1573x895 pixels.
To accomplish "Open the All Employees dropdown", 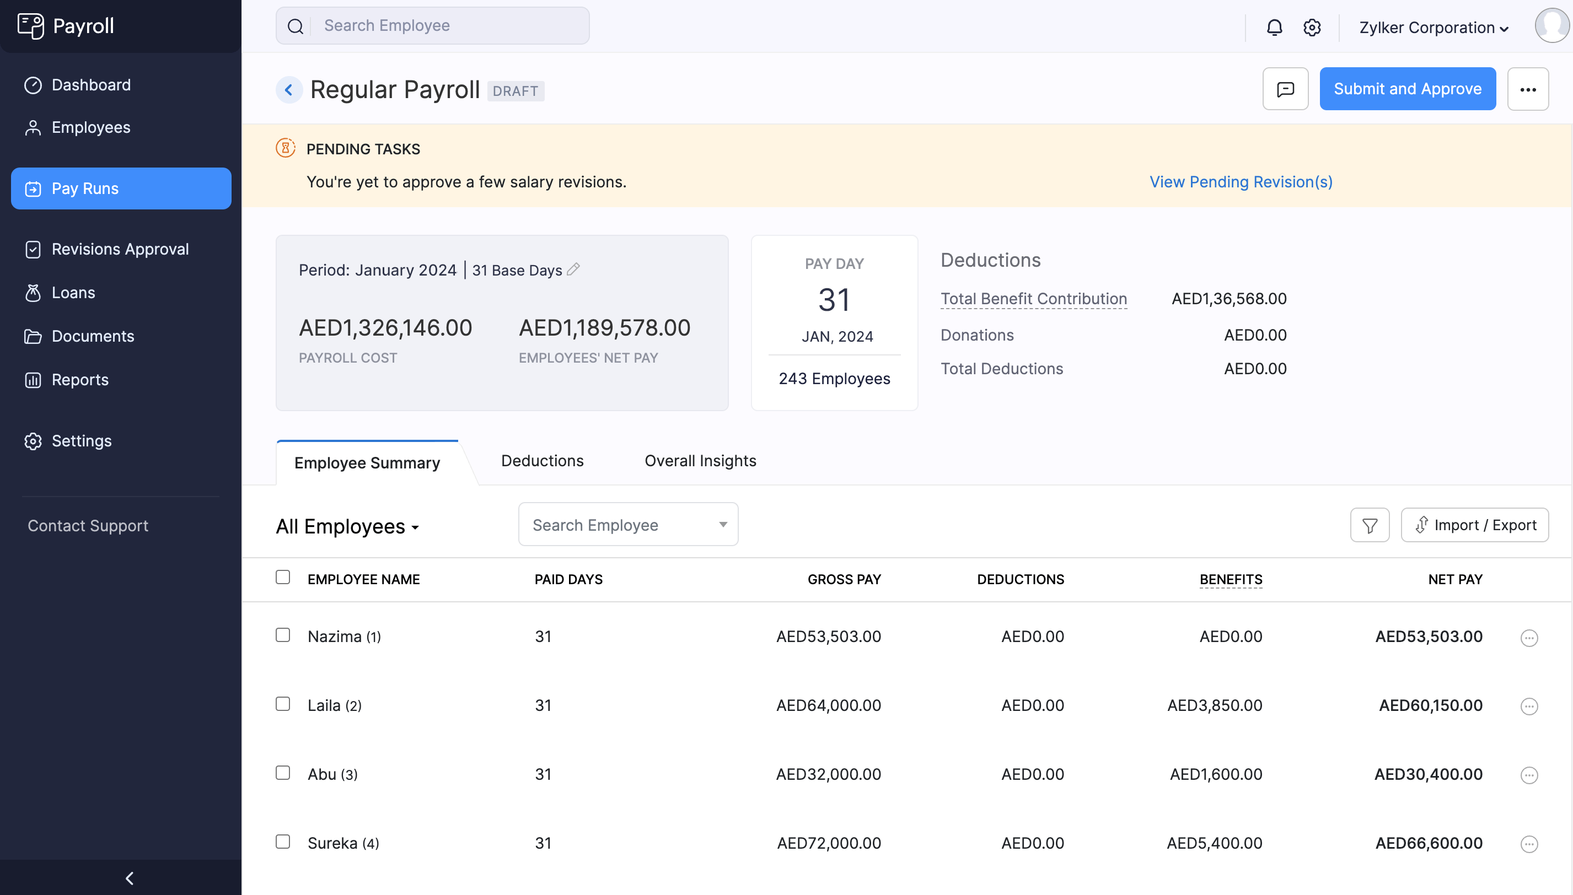I will (347, 526).
